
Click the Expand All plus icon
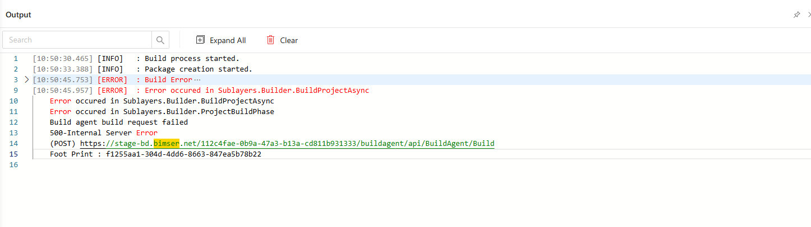[x=200, y=40]
